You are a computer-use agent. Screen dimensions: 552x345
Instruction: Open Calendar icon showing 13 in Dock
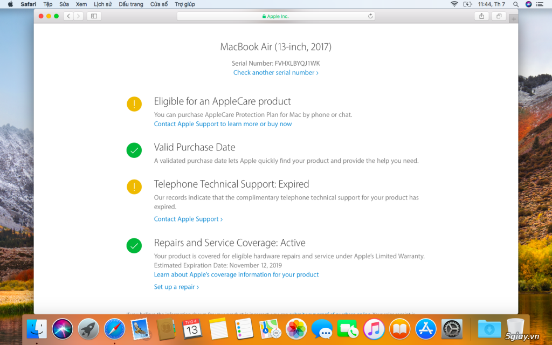[x=192, y=329]
